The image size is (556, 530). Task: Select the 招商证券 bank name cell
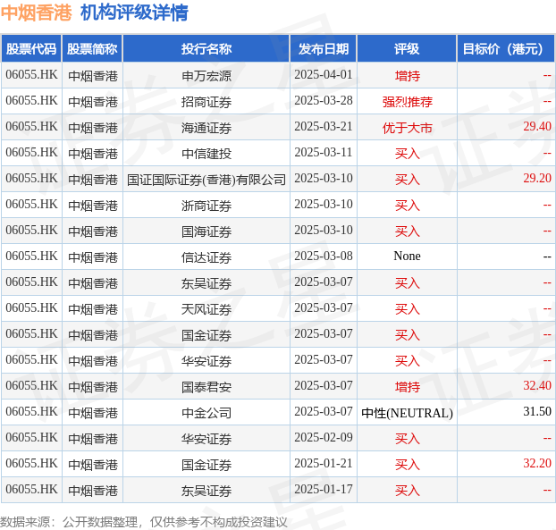click(206, 102)
